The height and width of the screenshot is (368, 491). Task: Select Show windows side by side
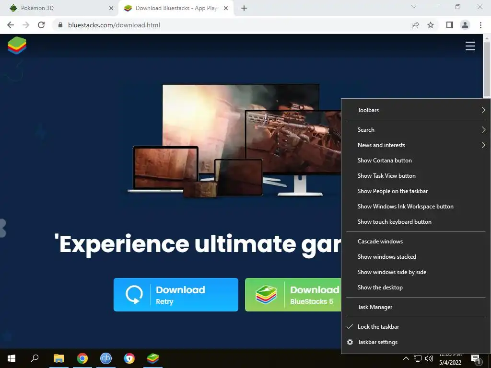click(416, 272)
